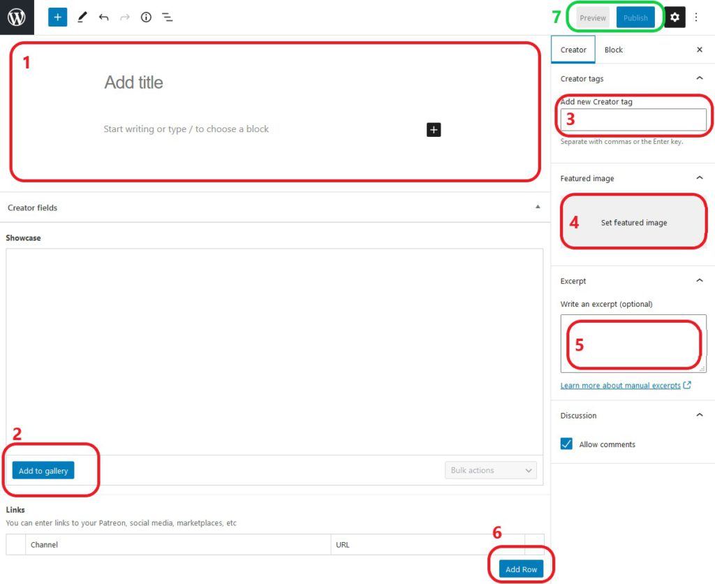Select the Tools pencil icon in the toolbar
715x584 pixels.
tap(82, 17)
